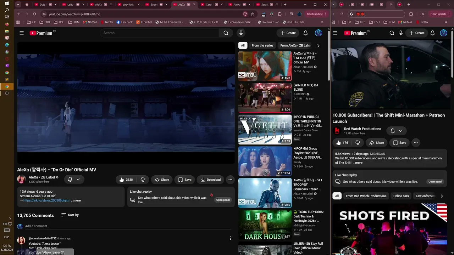This screenshot has height=255, width=454.
Task: Share the Do Or Die video
Action: click(x=162, y=180)
